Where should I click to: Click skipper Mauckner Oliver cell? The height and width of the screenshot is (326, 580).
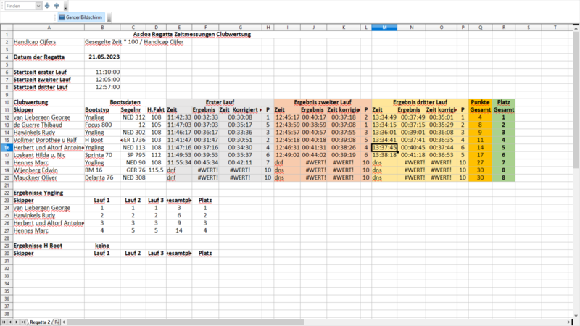[x=49, y=177]
